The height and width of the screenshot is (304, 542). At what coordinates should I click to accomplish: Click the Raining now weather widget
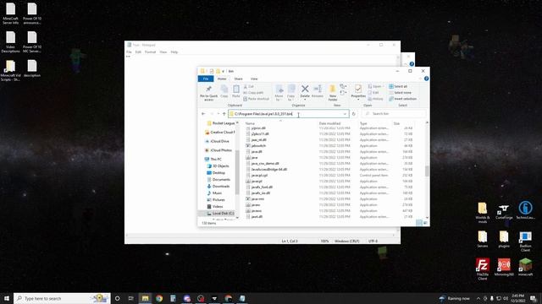coord(455,298)
